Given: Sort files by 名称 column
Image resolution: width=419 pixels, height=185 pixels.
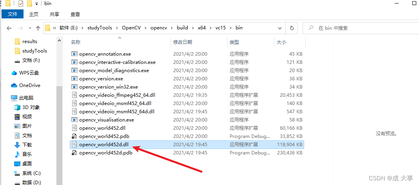Looking at the screenshot, I should 75,42.
